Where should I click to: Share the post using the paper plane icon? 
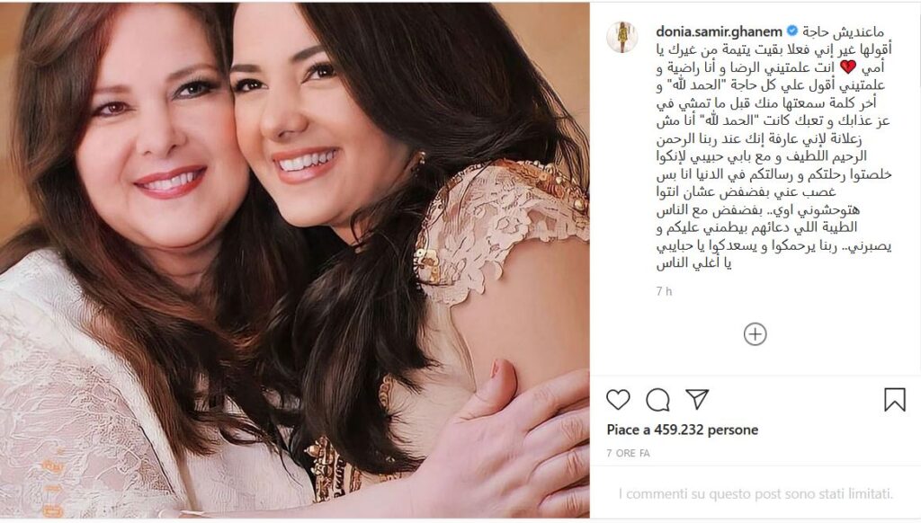pyautogui.click(x=697, y=399)
